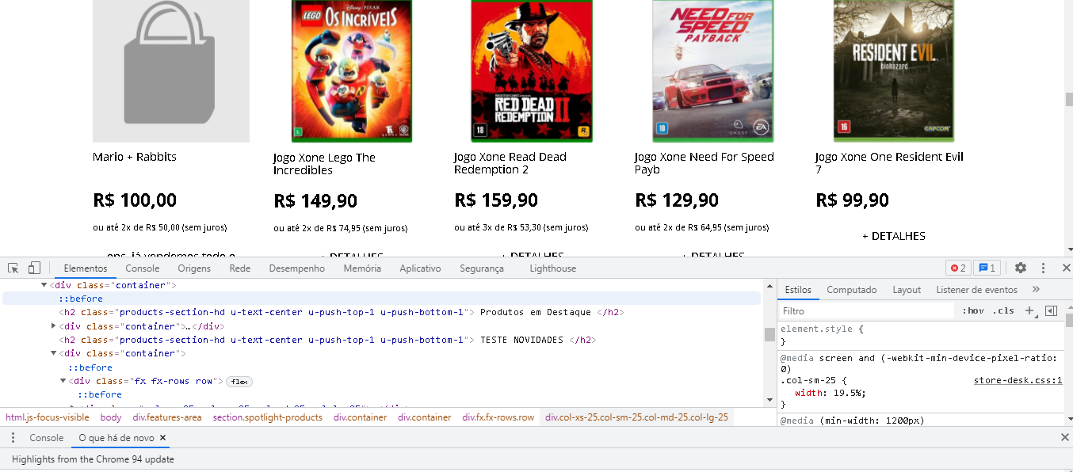Click section.spotlight-products breadcrumb
Image resolution: width=1073 pixels, height=472 pixels.
tap(268, 417)
